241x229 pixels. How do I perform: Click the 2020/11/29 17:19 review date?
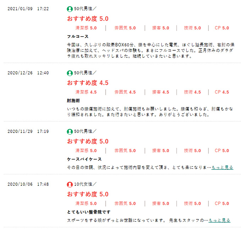coord(28,132)
